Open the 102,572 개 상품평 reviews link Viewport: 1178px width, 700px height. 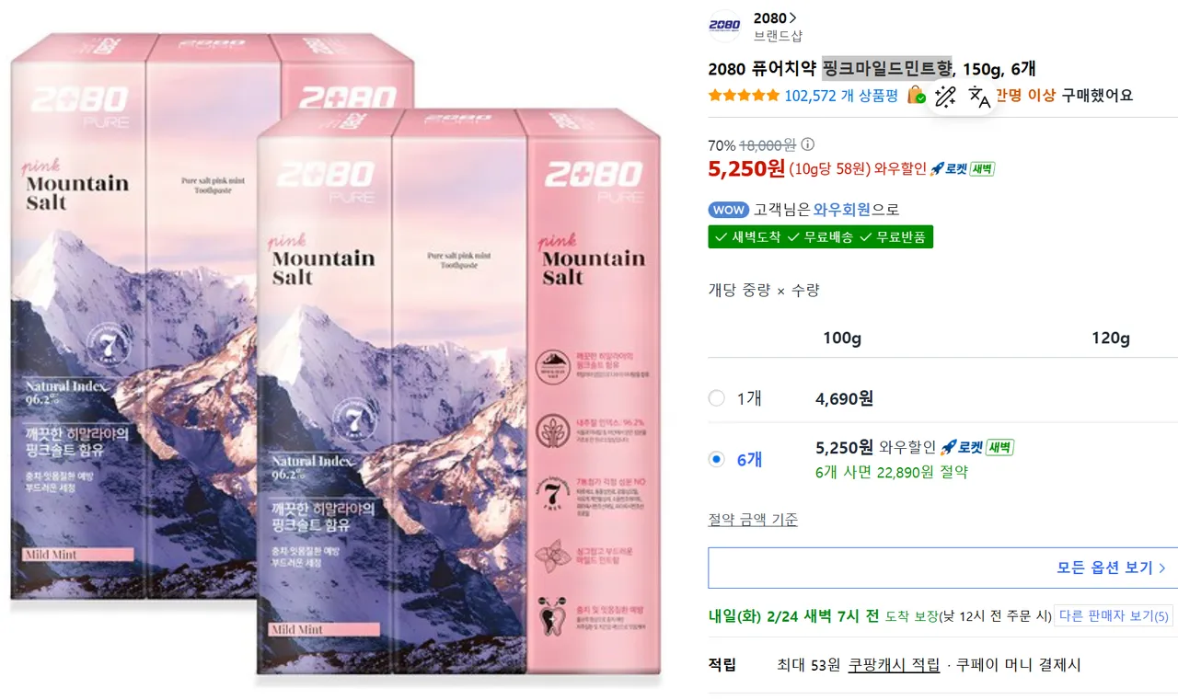coord(841,95)
